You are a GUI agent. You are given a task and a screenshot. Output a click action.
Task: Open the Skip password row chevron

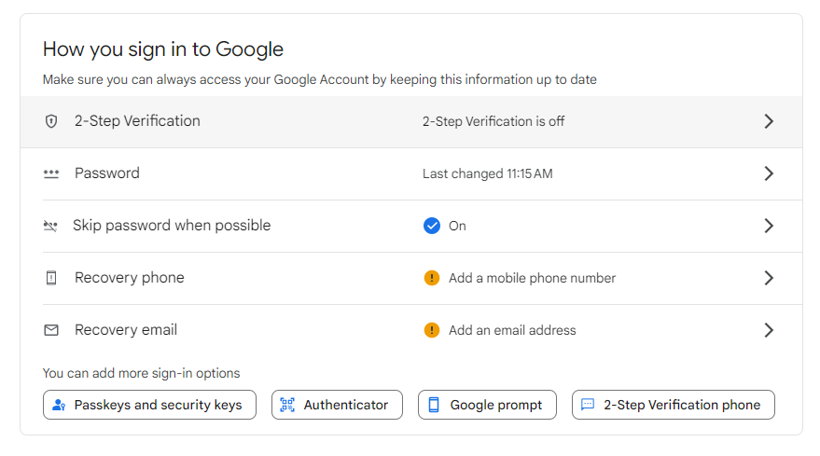pyautogui.click(x=769, y=226)
